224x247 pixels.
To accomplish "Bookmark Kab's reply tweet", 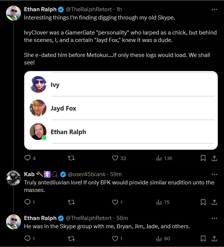I will [203, 202].
